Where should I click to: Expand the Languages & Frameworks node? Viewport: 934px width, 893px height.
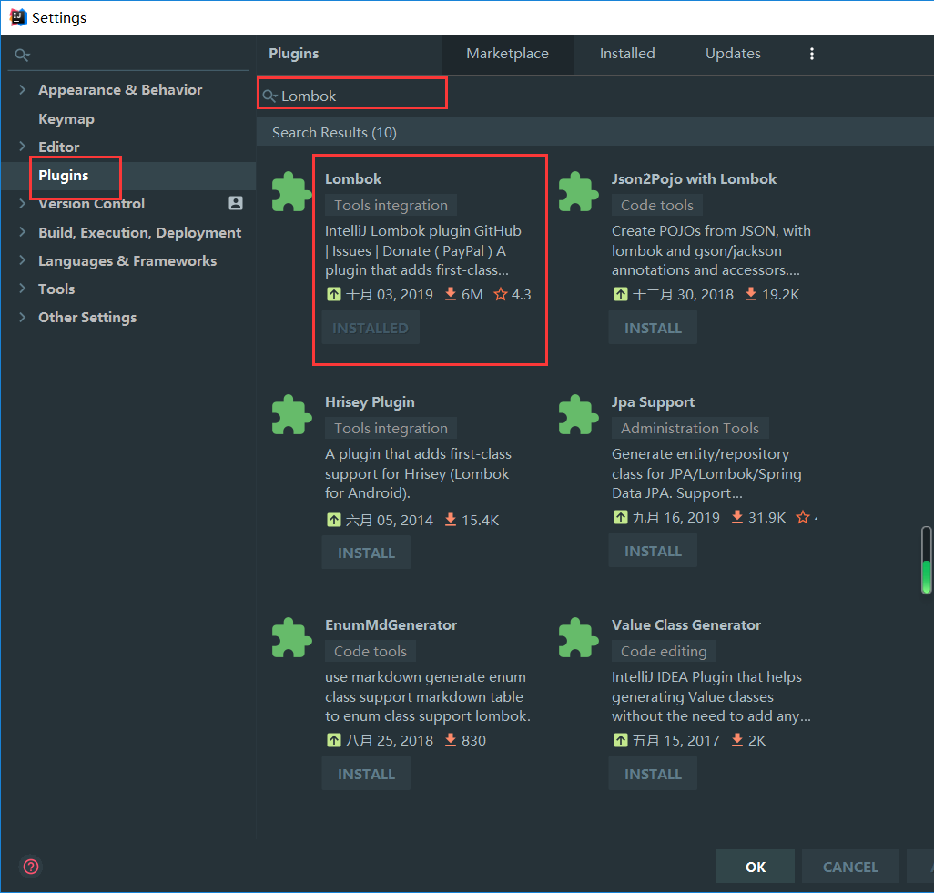coord(22,260)
